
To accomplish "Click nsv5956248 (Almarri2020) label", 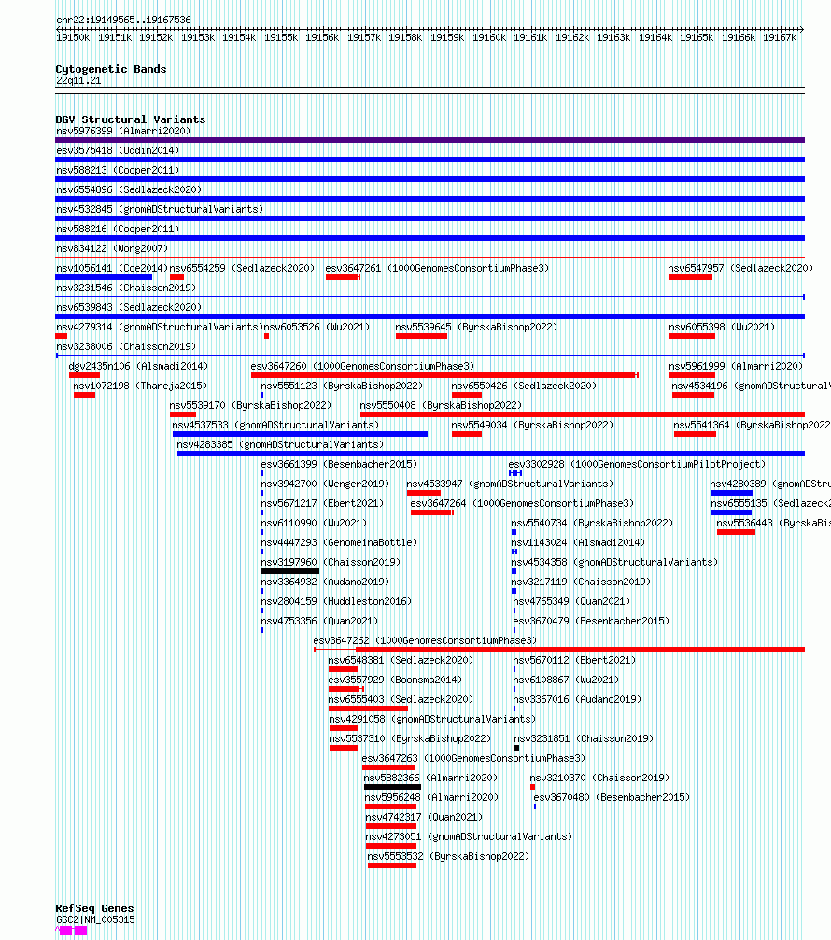I will pos(431,798).
